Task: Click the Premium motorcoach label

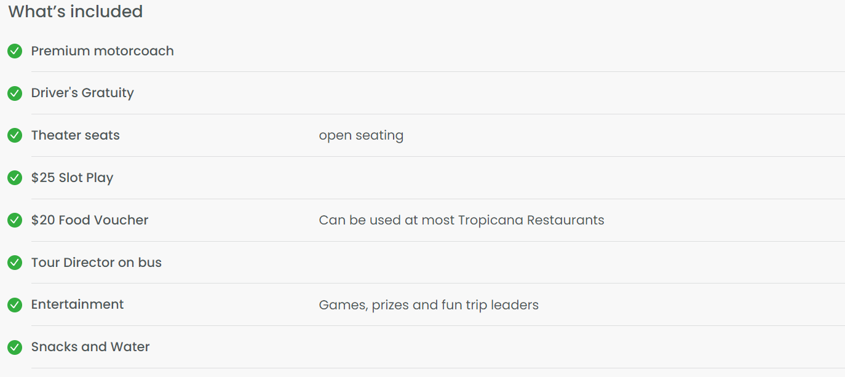Action: coord(103,51)
